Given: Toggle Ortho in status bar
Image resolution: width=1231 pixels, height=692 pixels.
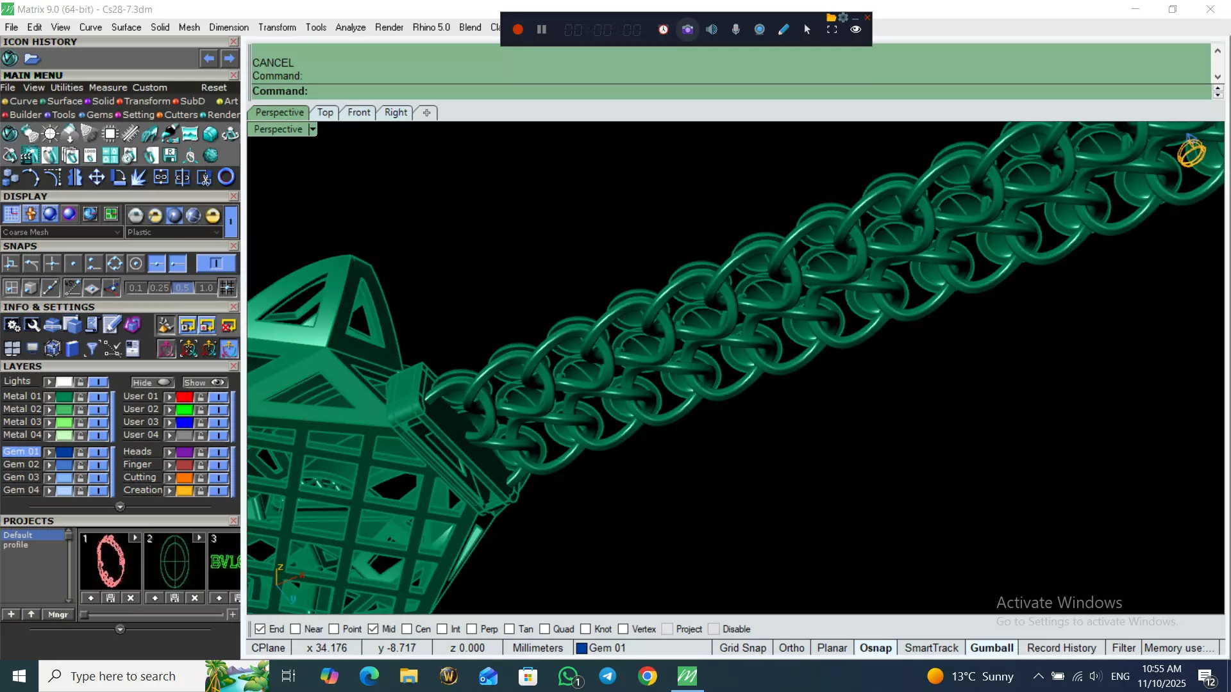Looking at the screenshot, I should (x=791, y=648).
